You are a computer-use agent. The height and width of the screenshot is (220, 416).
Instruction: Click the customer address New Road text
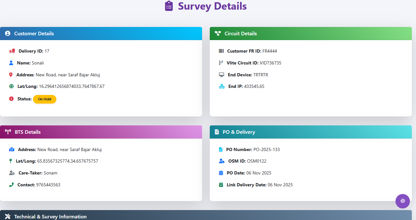68,75
